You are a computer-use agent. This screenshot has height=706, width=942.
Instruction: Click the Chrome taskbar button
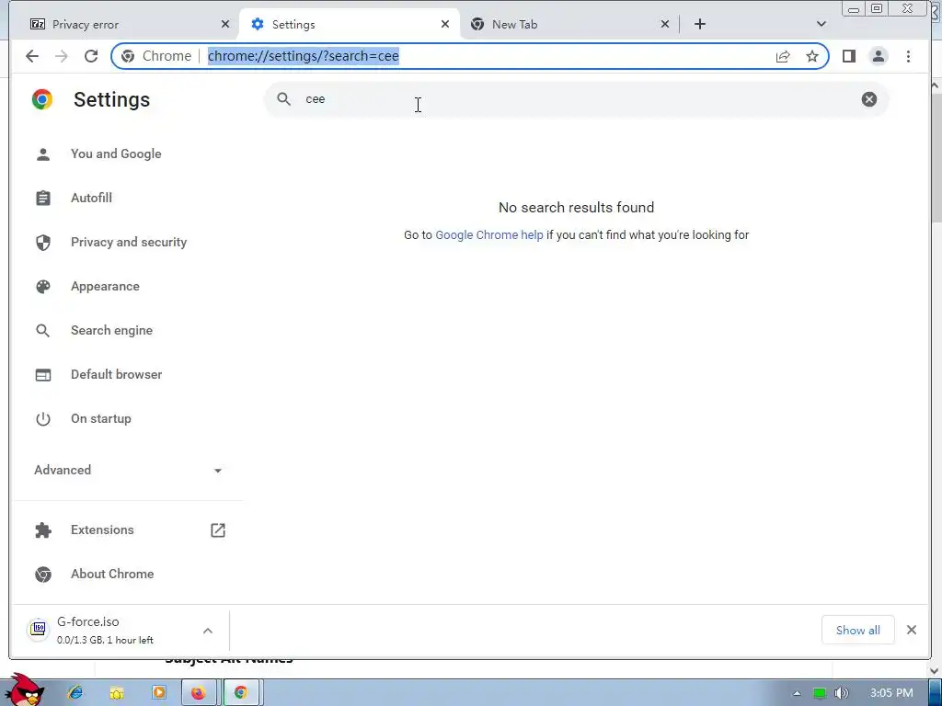242,692
